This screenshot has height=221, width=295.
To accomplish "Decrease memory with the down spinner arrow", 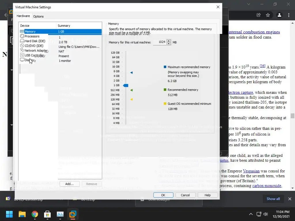I will point(169,44).
